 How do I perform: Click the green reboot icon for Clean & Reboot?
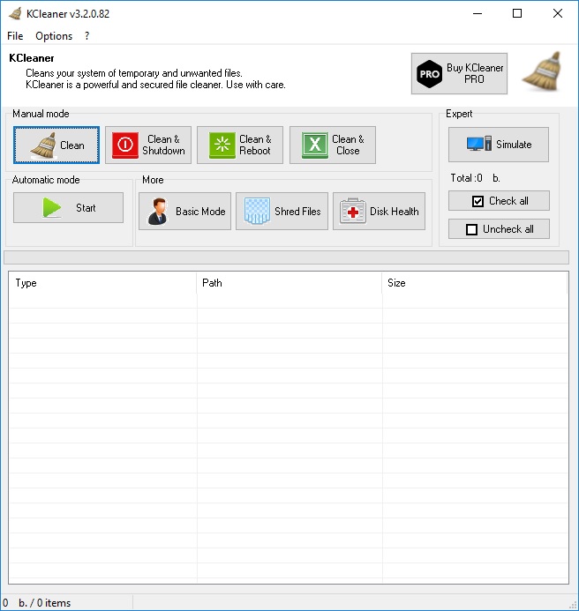pyautogui.click(x=222, y=145)
